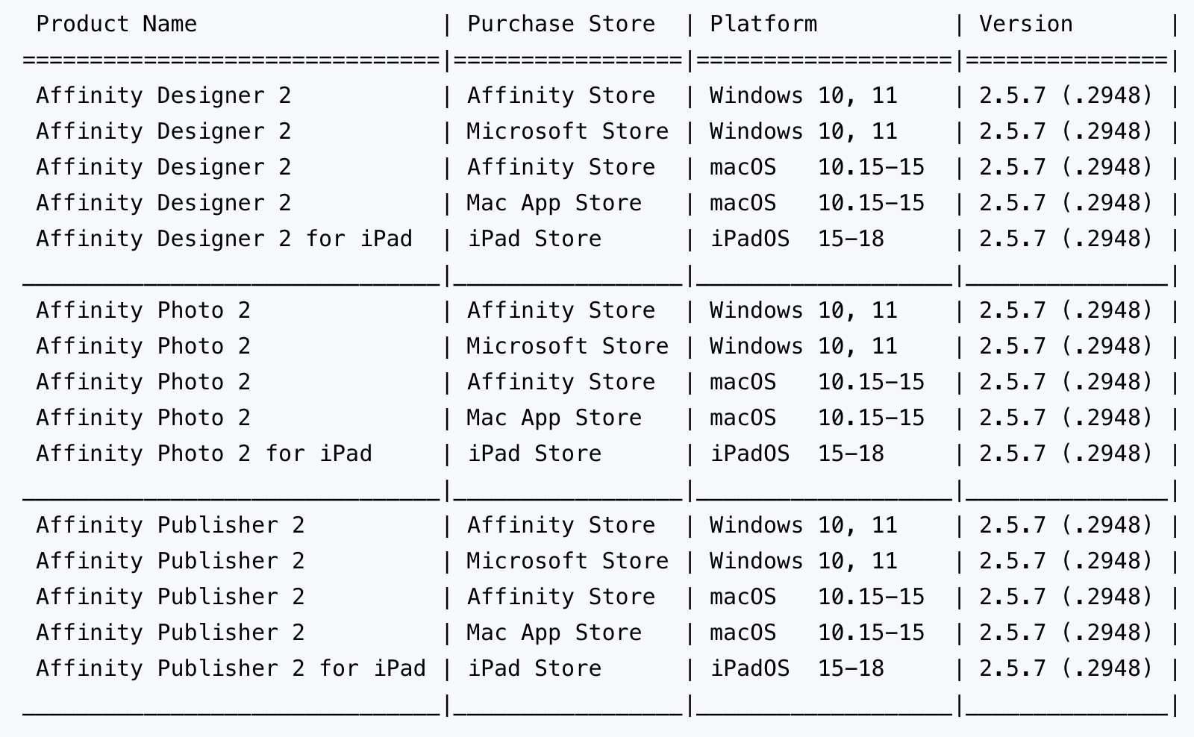This screenshot has width=1194, height=737.
Task: Click iPad Store in Designer 2 for iPad row
Action: click(x=534, y=239)
